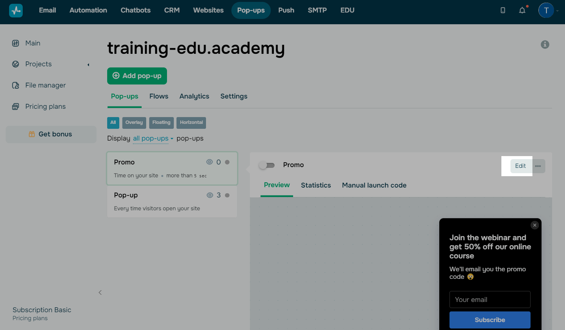Click 'Every time visitors open your site' text
The height and width of the screenshot is (330, 565).
(157, 208)
